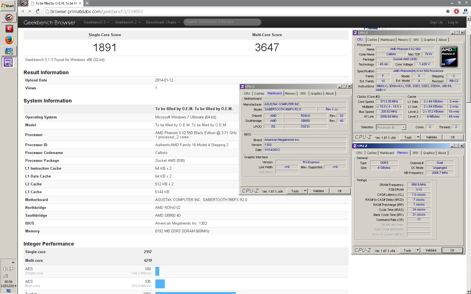
Task: Click the Geekbench Browser logo link
Action: [49, 22]
